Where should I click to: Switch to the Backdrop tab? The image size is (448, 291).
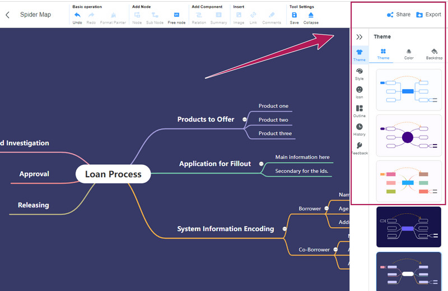click(x=434, y=54)
